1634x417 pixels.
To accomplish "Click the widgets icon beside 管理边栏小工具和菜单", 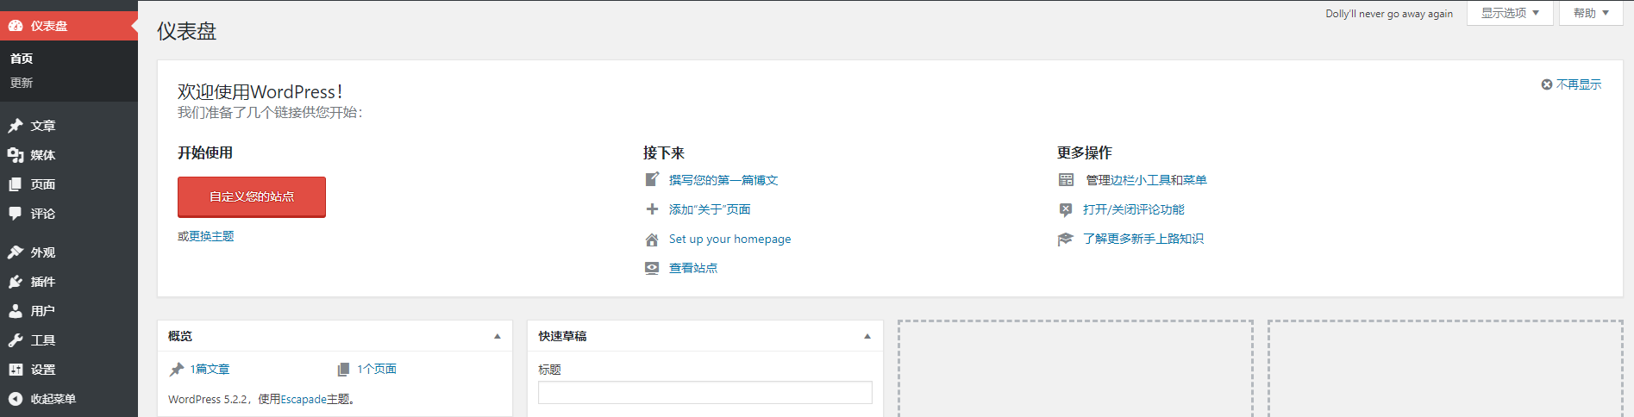I will (x=1066, y=180).
